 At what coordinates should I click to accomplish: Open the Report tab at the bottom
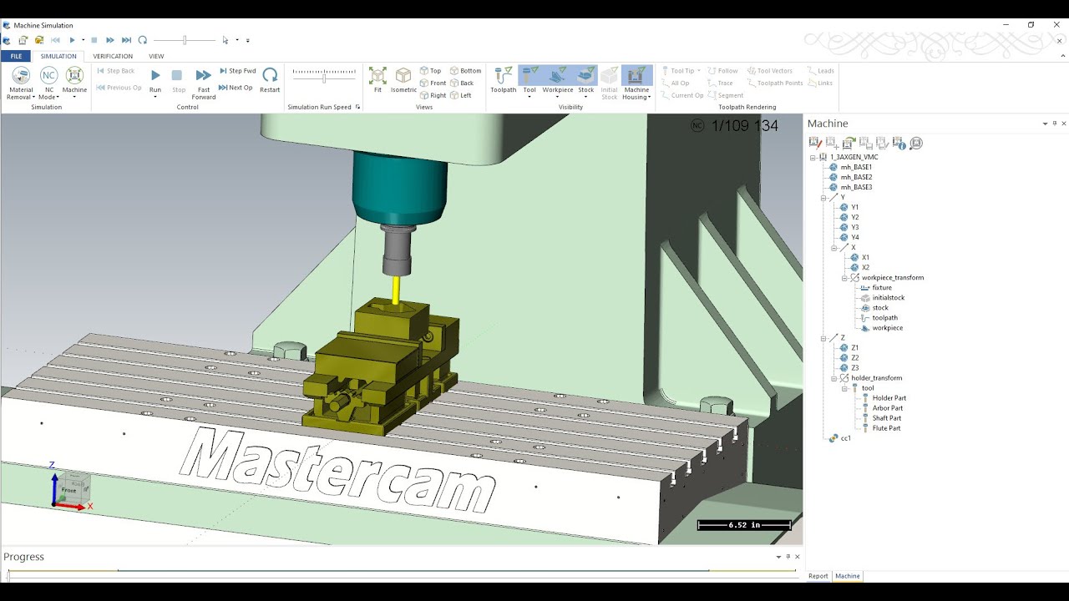[818, 576]
